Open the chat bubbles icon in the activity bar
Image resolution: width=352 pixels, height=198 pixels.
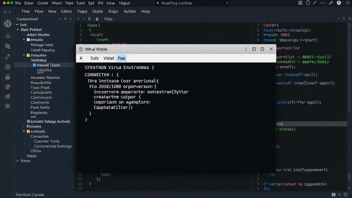(8, 46)
